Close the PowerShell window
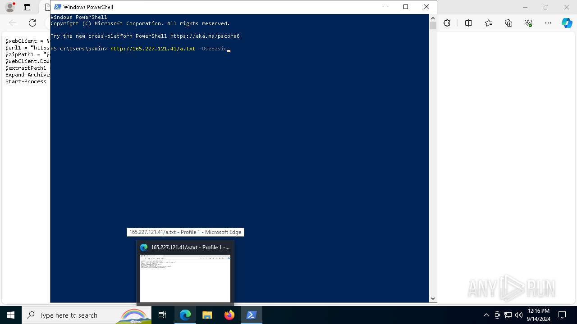577x324 pixels. point(426,7)
